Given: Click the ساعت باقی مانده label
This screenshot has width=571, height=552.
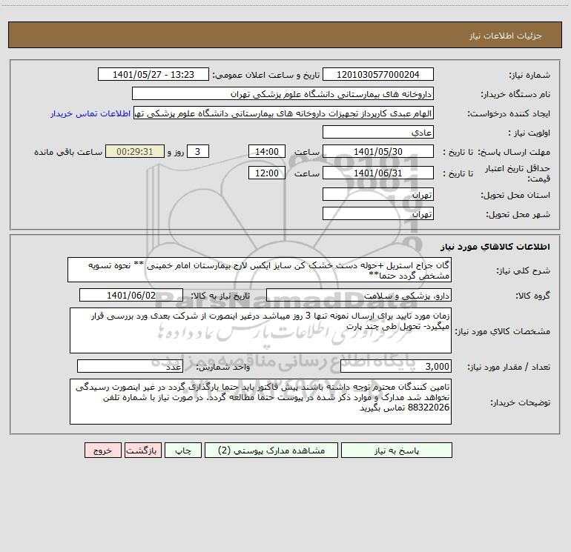Looking at the screenshot, I should [x=68, y=152].
